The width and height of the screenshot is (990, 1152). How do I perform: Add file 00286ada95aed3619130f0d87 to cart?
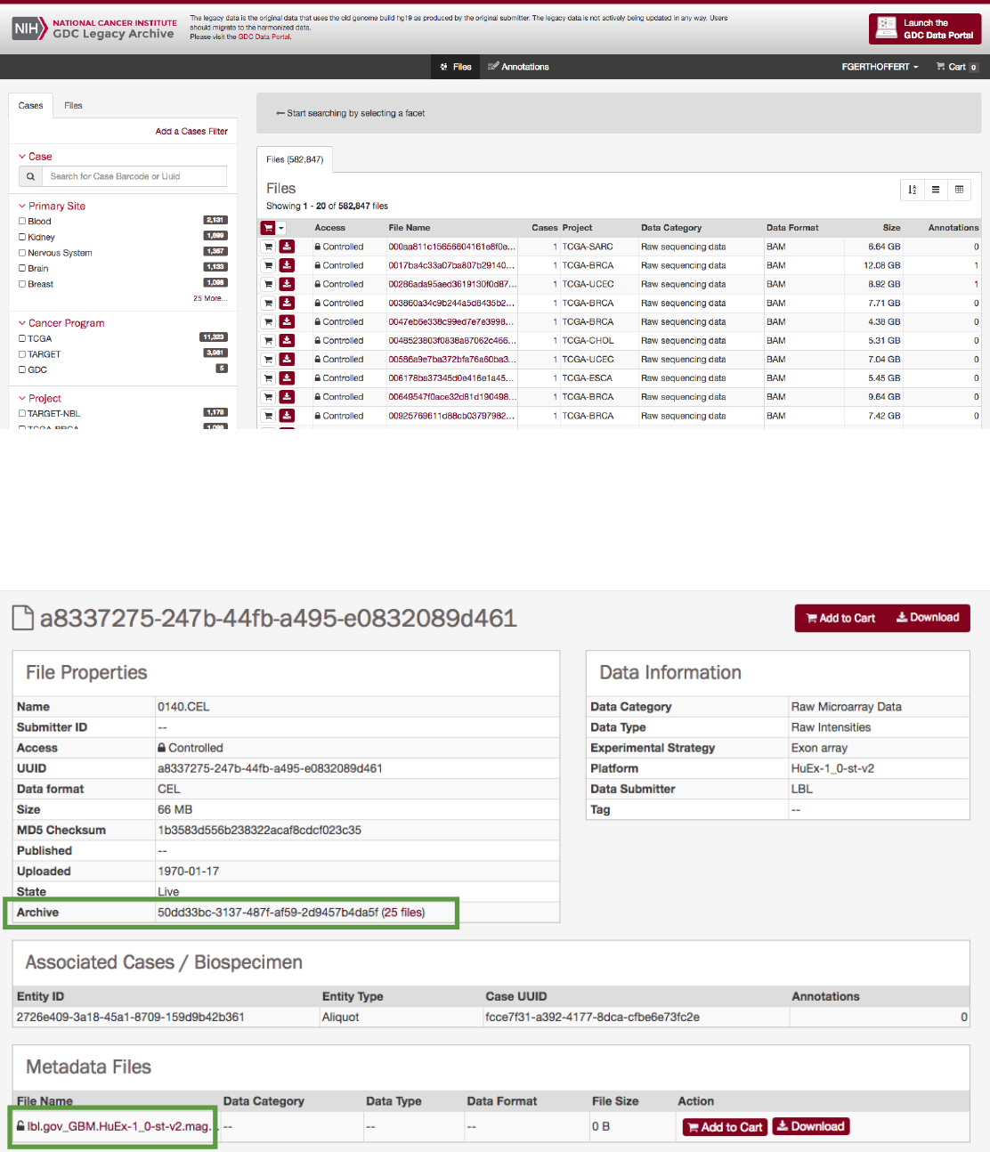(268, 284)
